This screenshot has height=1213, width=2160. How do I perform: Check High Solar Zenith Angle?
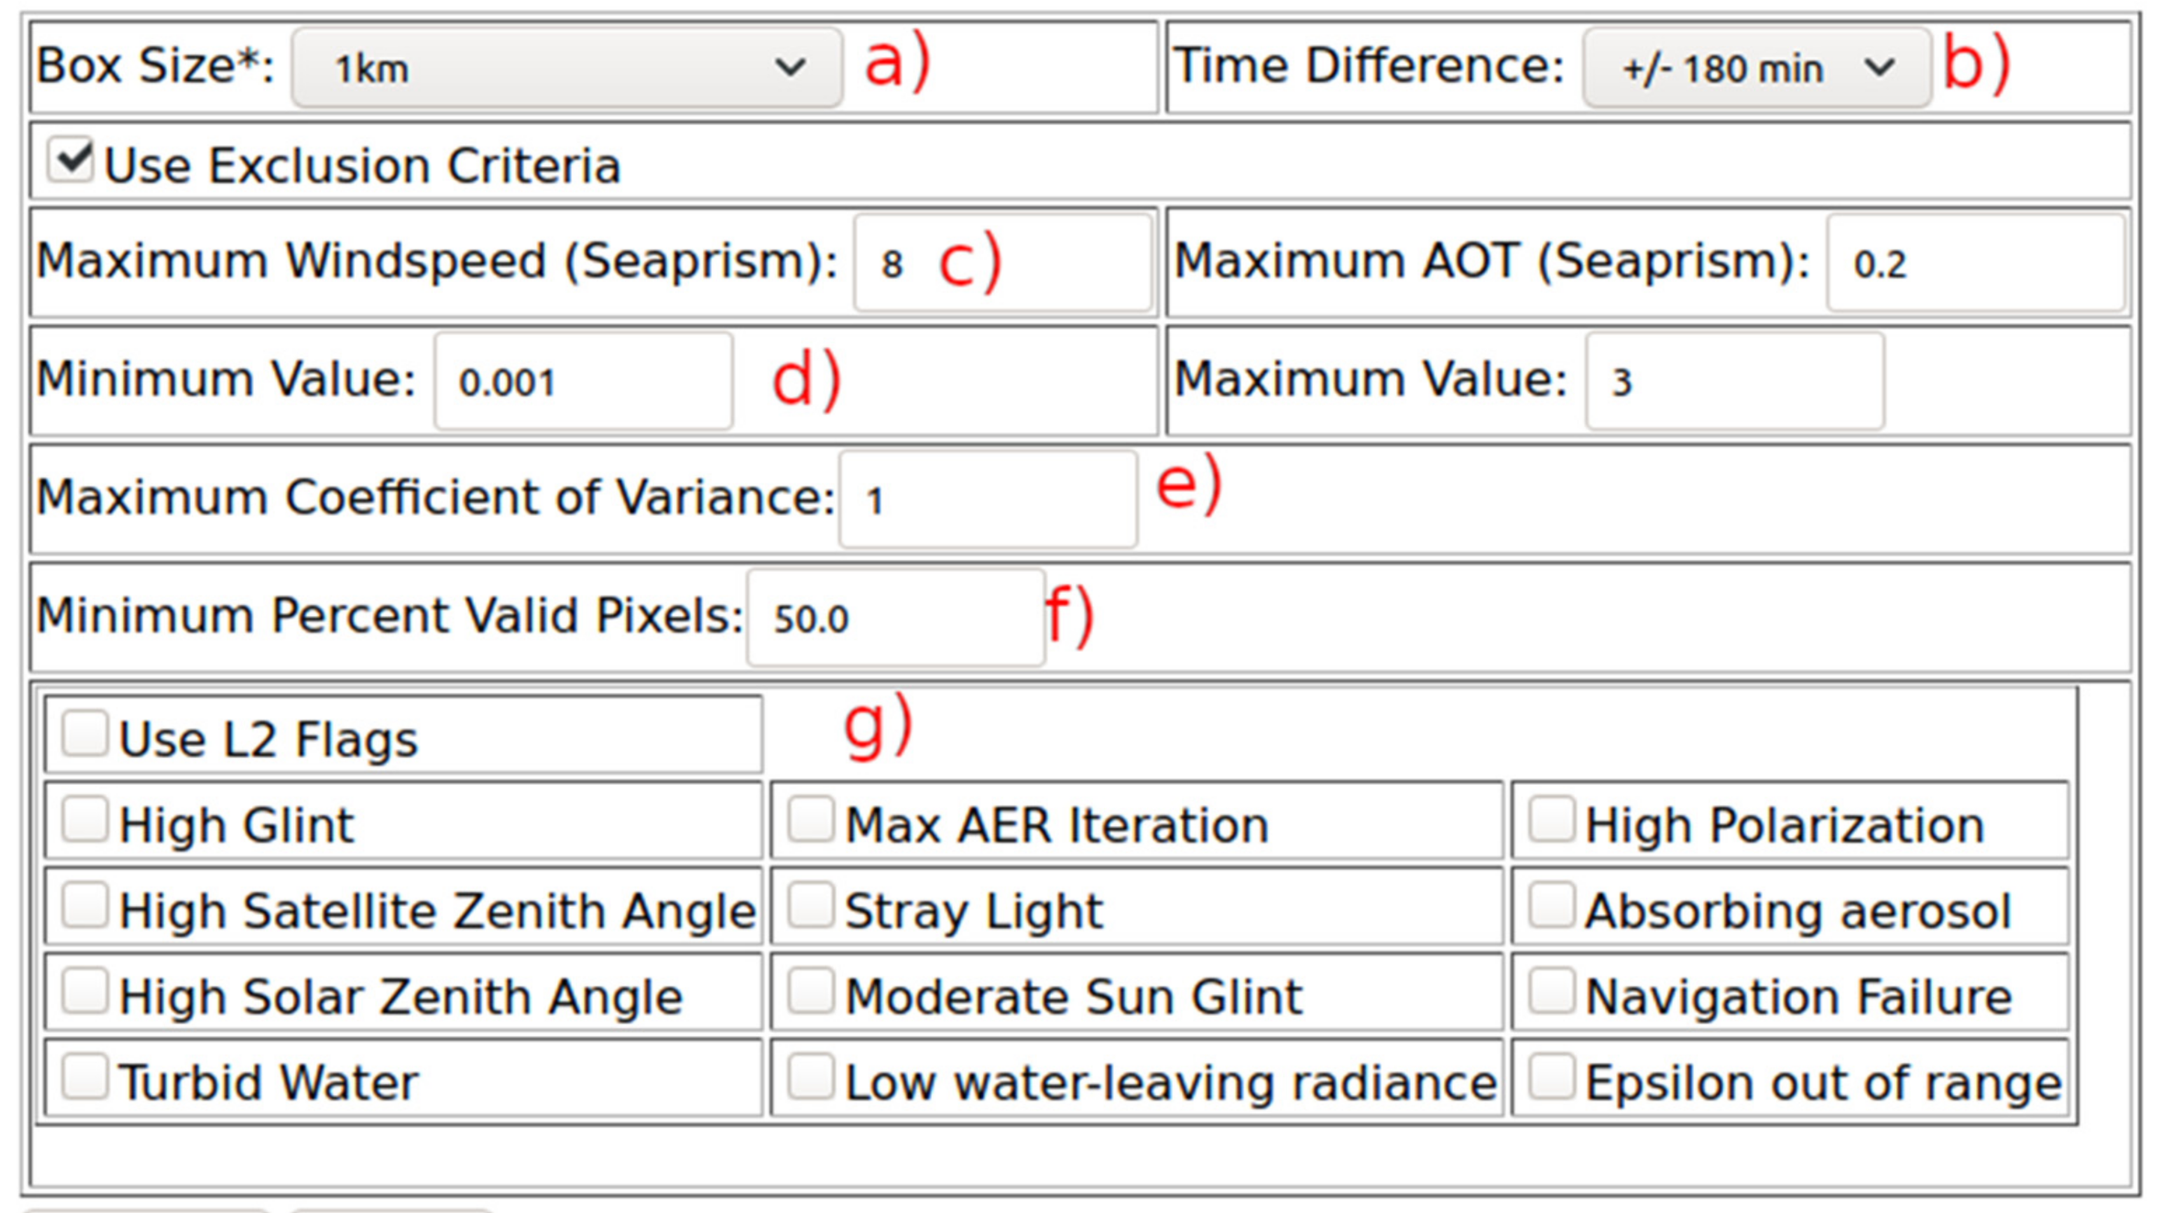pos(85,991)
